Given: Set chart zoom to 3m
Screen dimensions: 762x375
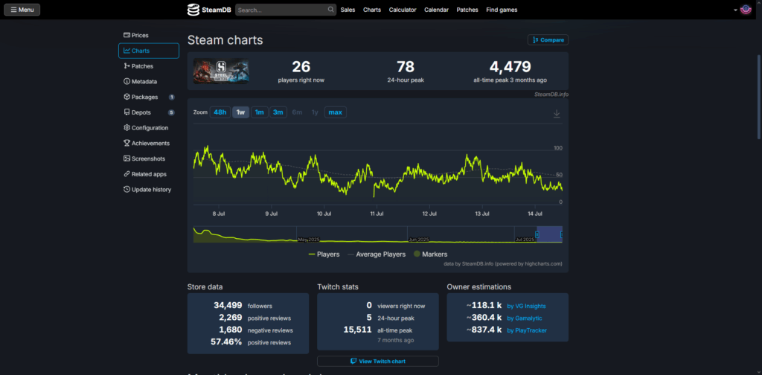Looking at the screenshot, I should pyautogui.click(x=278, y=112).
